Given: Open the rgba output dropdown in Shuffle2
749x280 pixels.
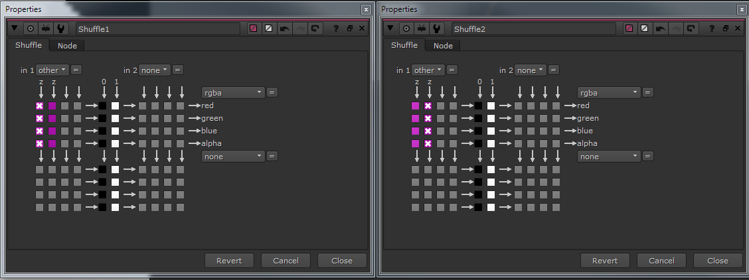Looking at the screenshot, I should click(609, 92).
